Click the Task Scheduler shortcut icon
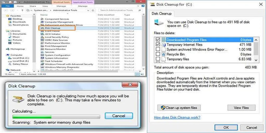 (x=43, y=61)
